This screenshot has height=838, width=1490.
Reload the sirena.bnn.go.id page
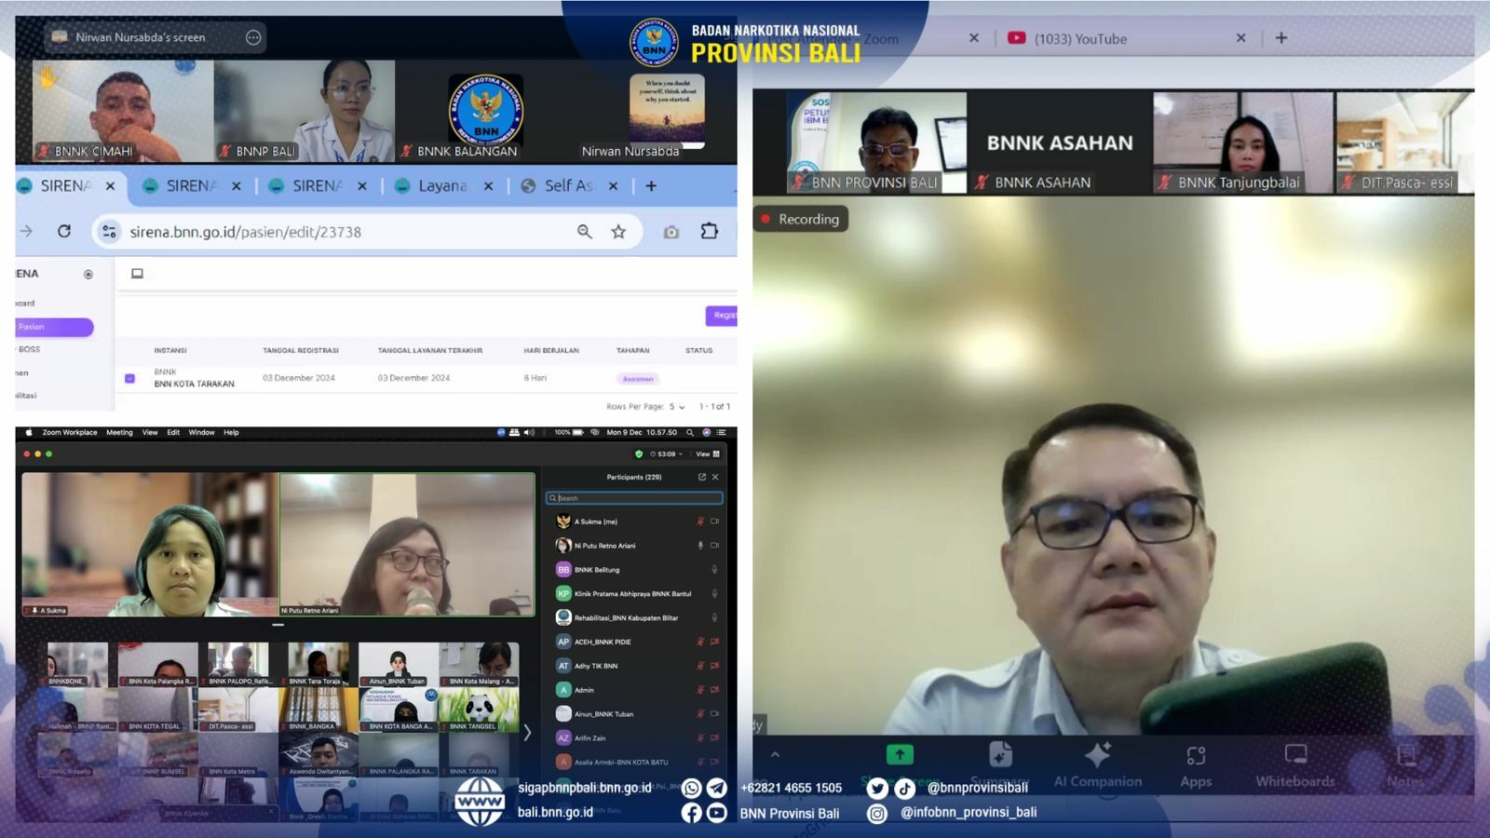[64, 231]
